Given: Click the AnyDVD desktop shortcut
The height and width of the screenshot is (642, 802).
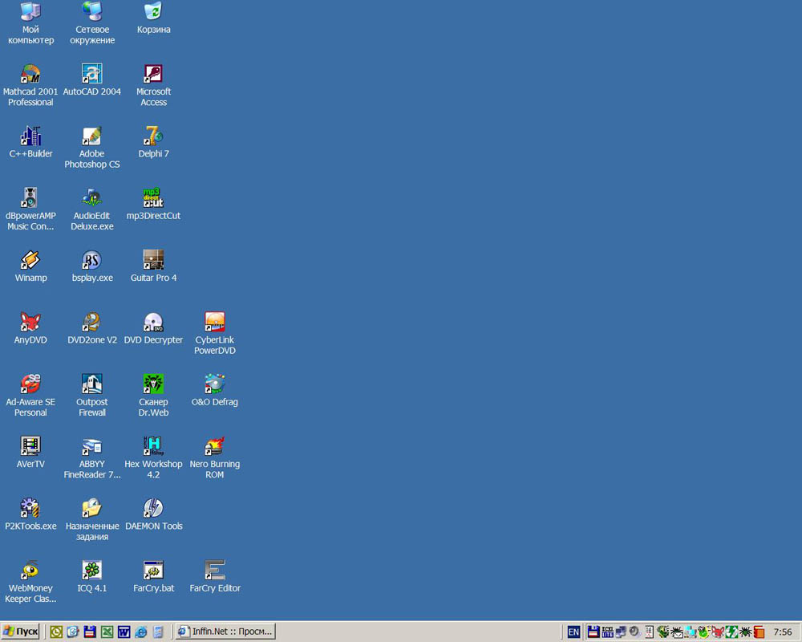Looking at the screenshot, I should [30, 328].
